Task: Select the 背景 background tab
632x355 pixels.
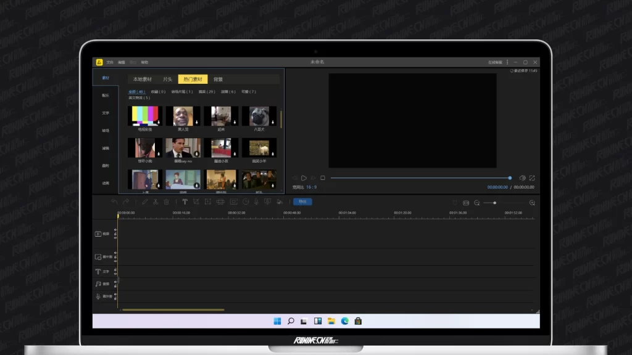Action: tap(218, 80)
